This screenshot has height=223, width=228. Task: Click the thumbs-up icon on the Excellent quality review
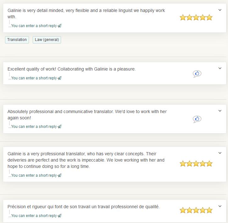tap(197, 74)
